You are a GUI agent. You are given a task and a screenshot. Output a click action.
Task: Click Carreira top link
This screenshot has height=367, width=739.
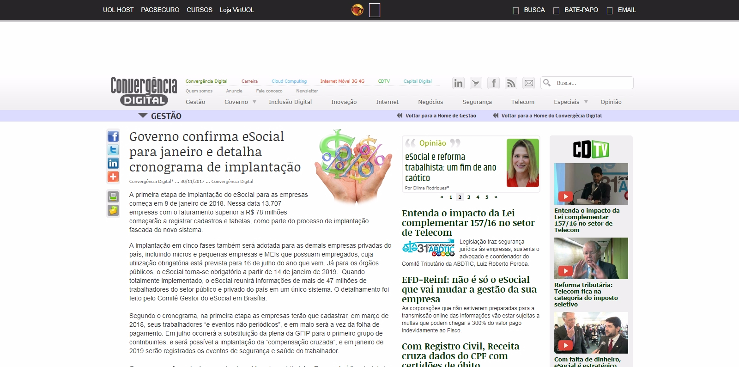pyautogui.click(x=249, y=81)
